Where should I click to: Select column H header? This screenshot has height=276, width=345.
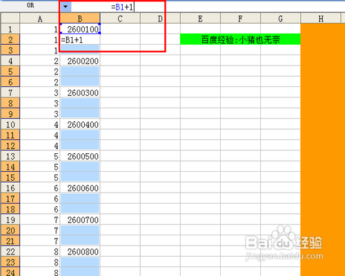coord(321,19)
